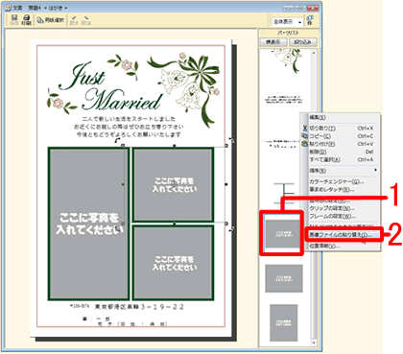Image resolution: width=403 pixels, height=354 pixels.
Task: Choose すべて選択 in the context menu
Action: point(338,159)
